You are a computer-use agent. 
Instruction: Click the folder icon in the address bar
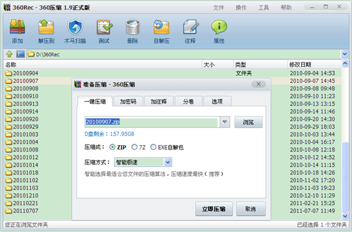coord(31,54)
